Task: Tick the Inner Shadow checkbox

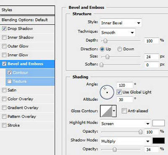Action: [4, 37]
